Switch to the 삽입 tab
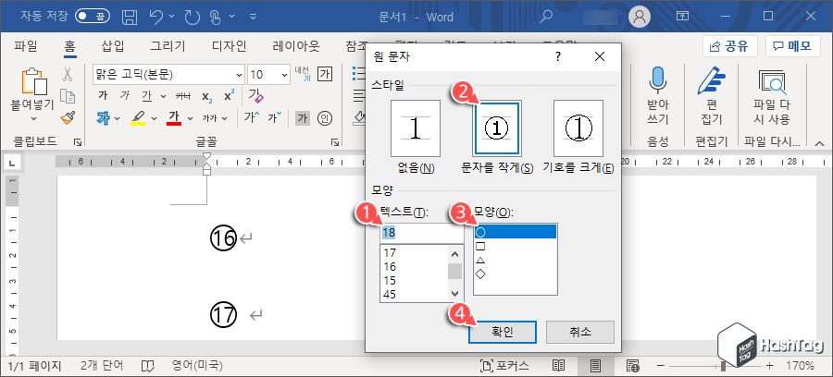This screenshot has width=833, height=377. pos(112,46)
